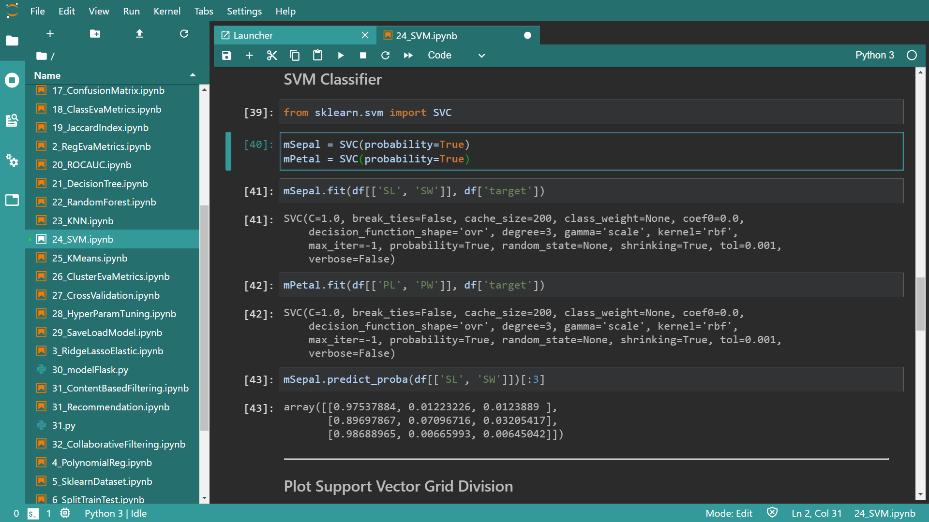
Task: Interrupt the kernel with the stop icon
Action: click(x=363, y=55)
